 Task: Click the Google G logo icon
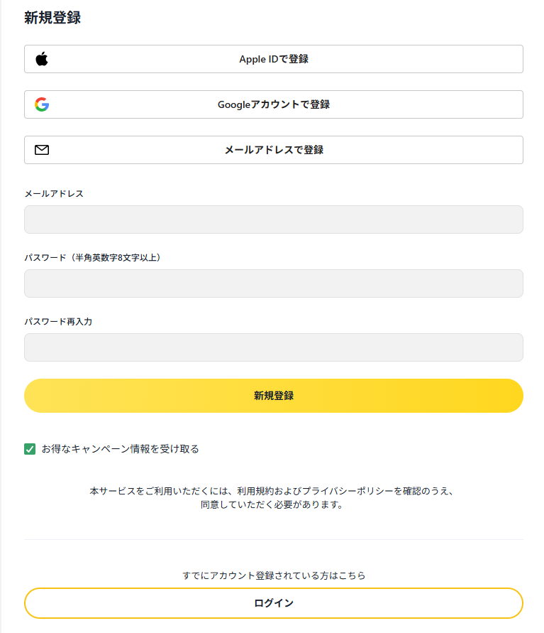42,104
